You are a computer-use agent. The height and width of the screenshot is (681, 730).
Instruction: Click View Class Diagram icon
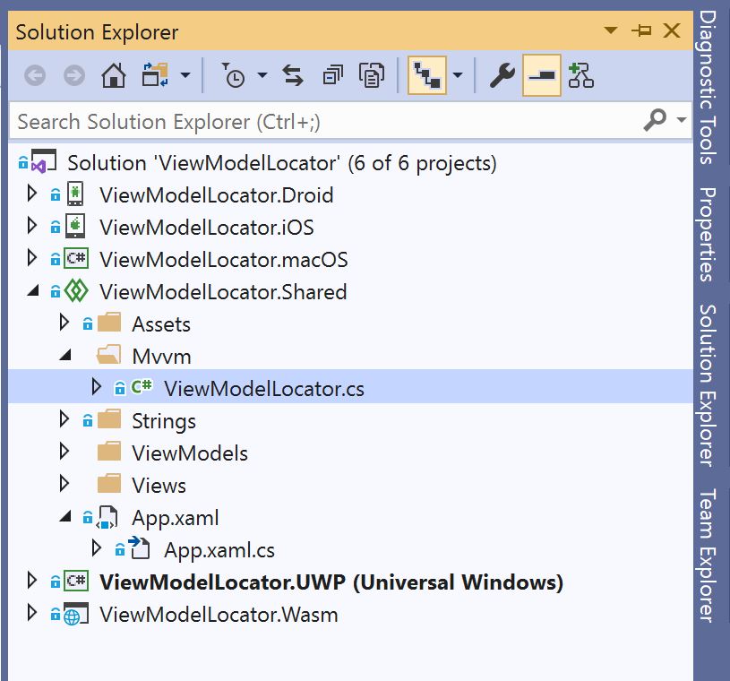(x=580, y=75)
